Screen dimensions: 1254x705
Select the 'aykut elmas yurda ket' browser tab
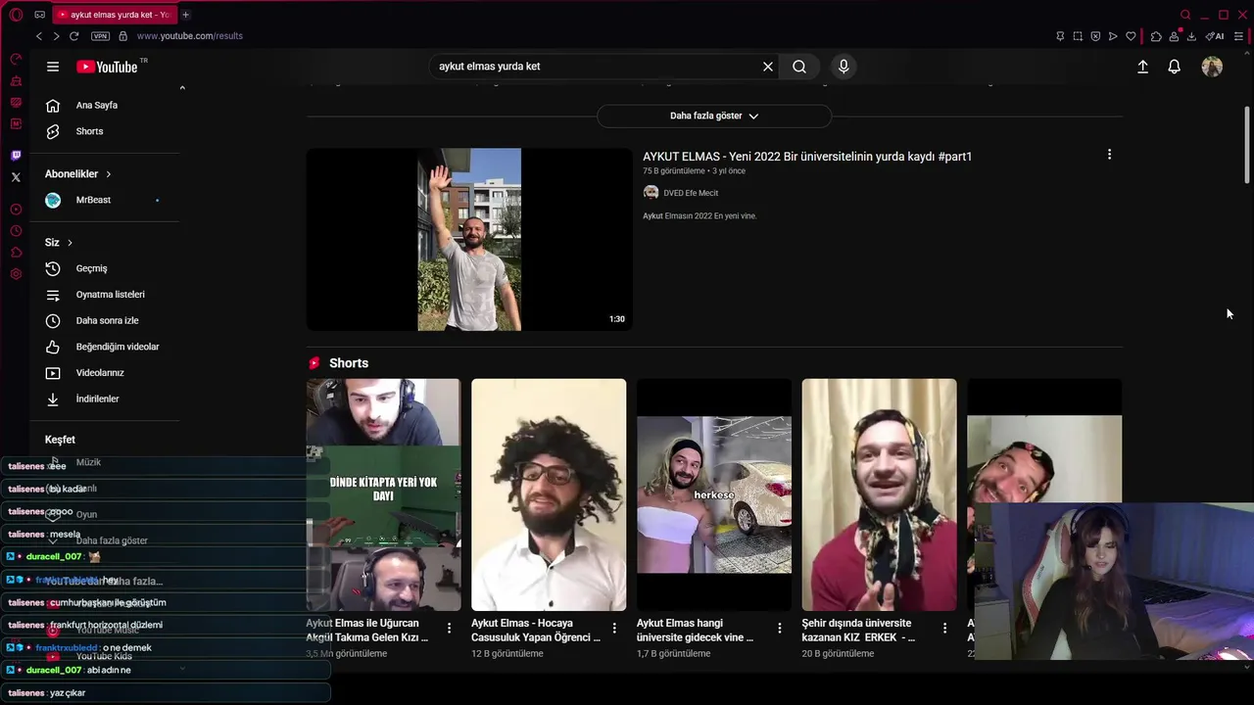(x=115, y=15)
